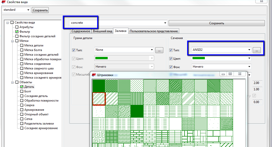Click the wide Сохранить button beside concrete

click(216, 23)
